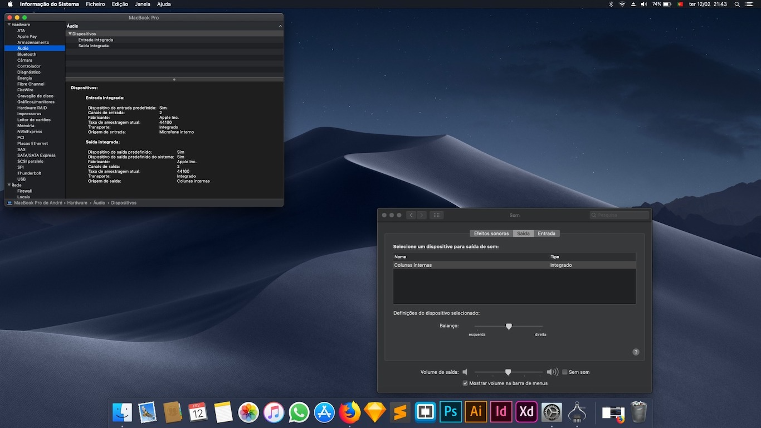Open the Calendar dock icon
This screenshot has height=428, width=761.
(x=198, y=412)
